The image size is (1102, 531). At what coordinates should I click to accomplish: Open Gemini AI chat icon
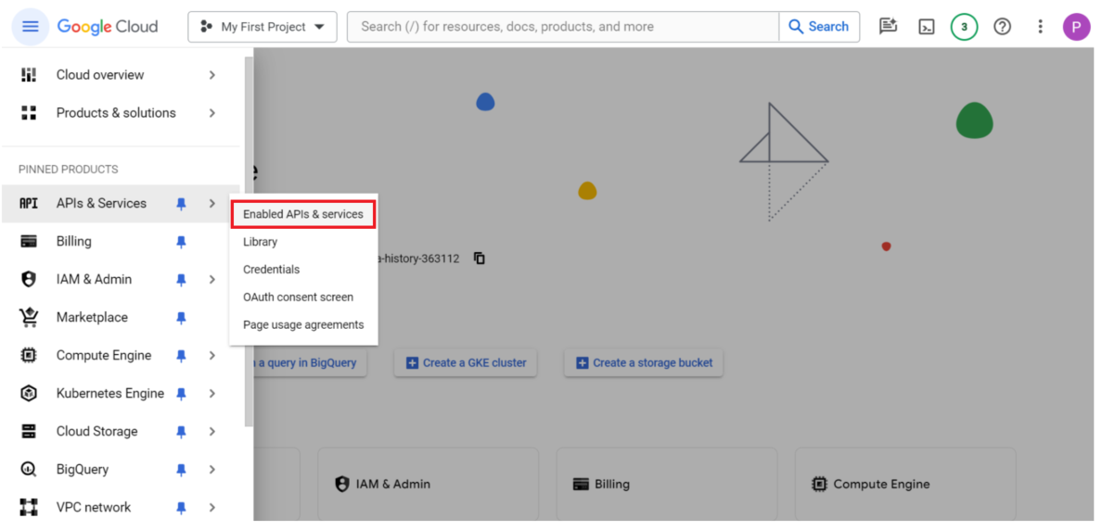tap(889, 27)
